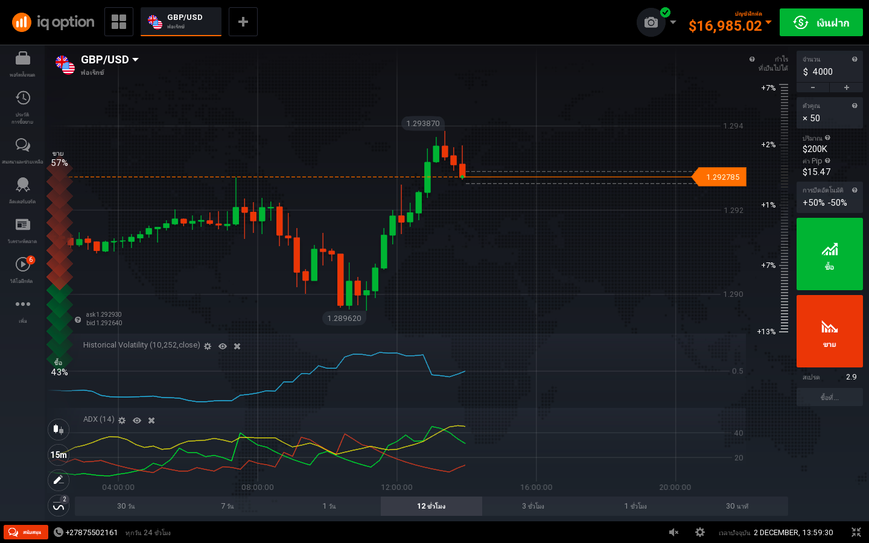This screenshot has width=869, height=543.
Task: Select 12-hour time range tab
Action: 431,506
